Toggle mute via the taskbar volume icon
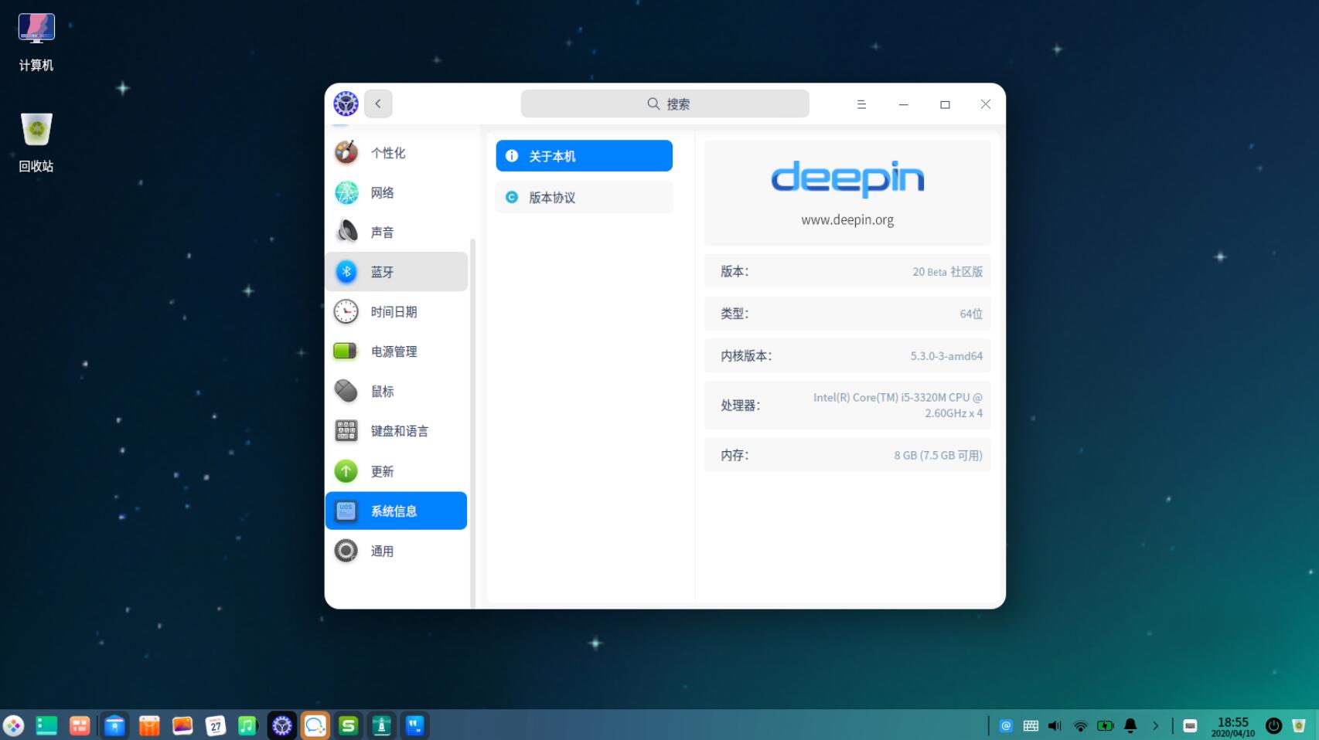The image size is (1319, 740). pos(1054,725)
